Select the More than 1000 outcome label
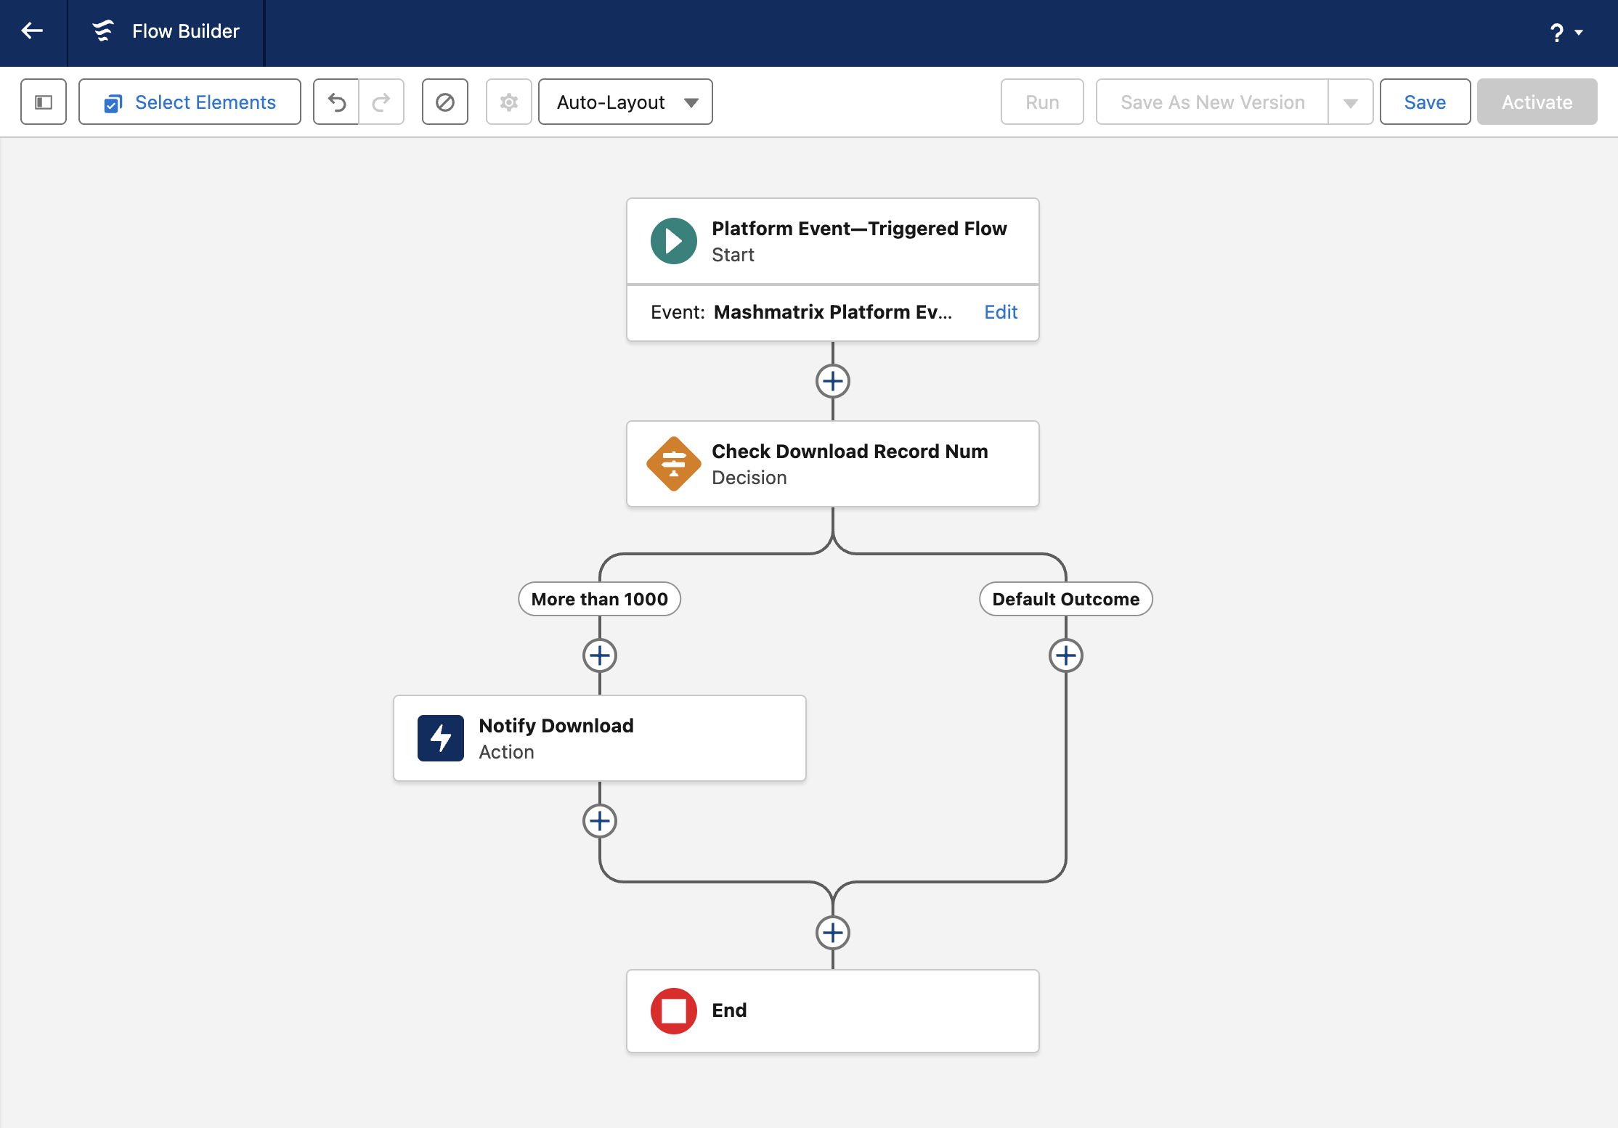This screenshot has height=1128, width=1618. [x=599, y=599]
